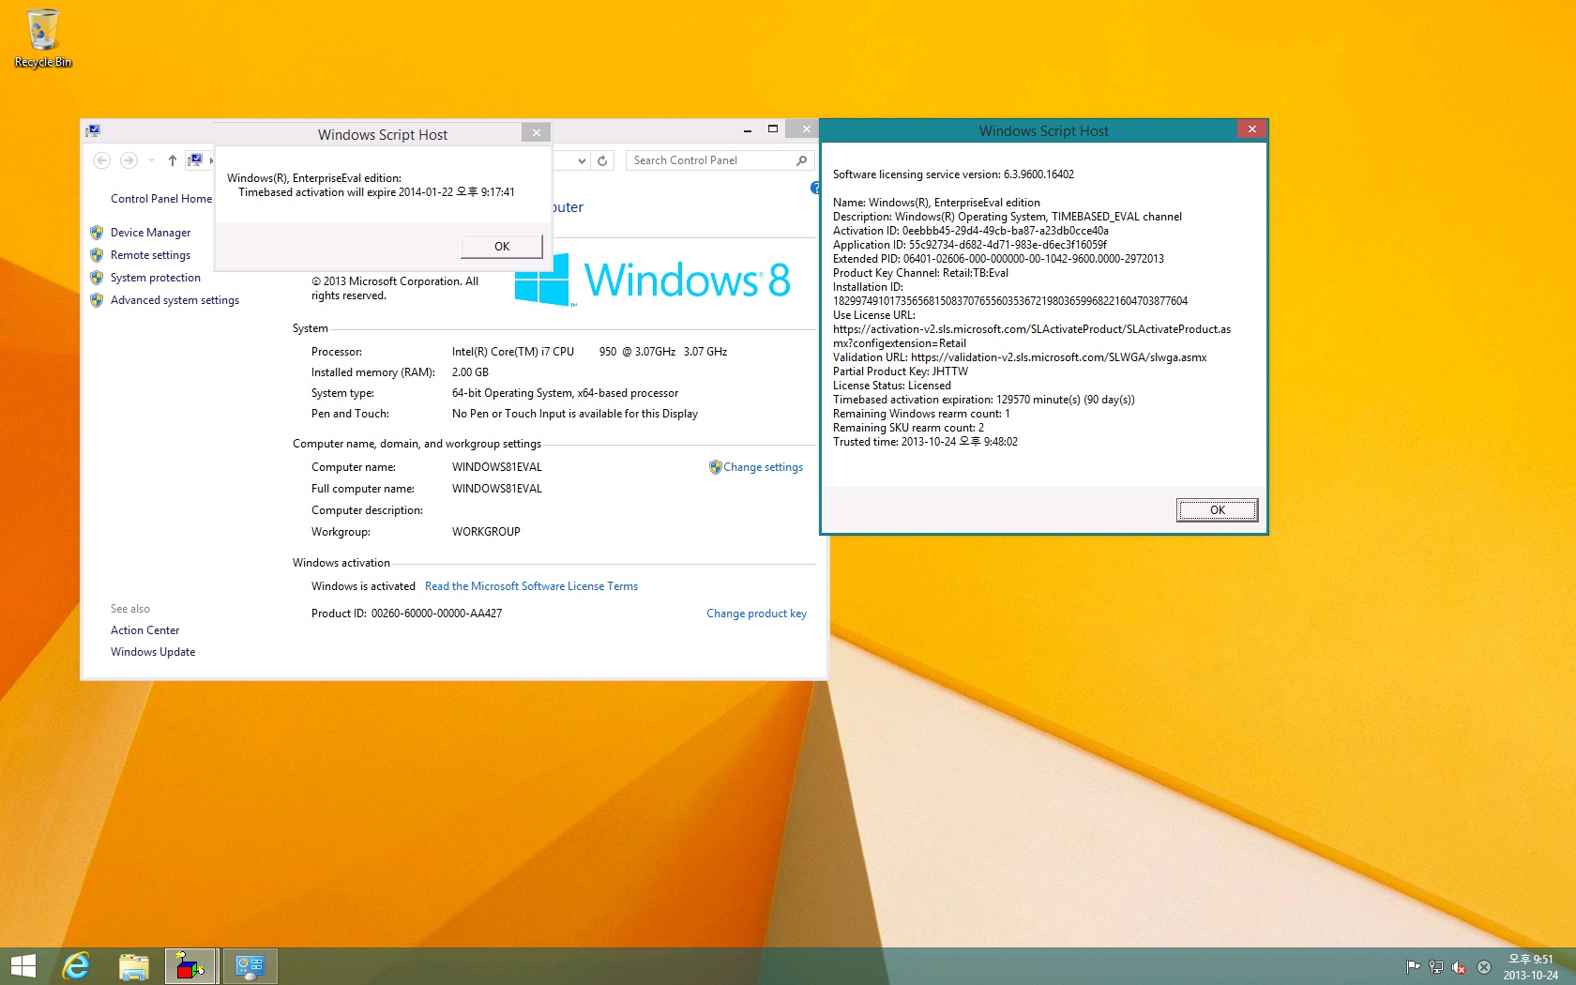Open help with the blue question icon
Screen dimensions: 1576x985
815,188
